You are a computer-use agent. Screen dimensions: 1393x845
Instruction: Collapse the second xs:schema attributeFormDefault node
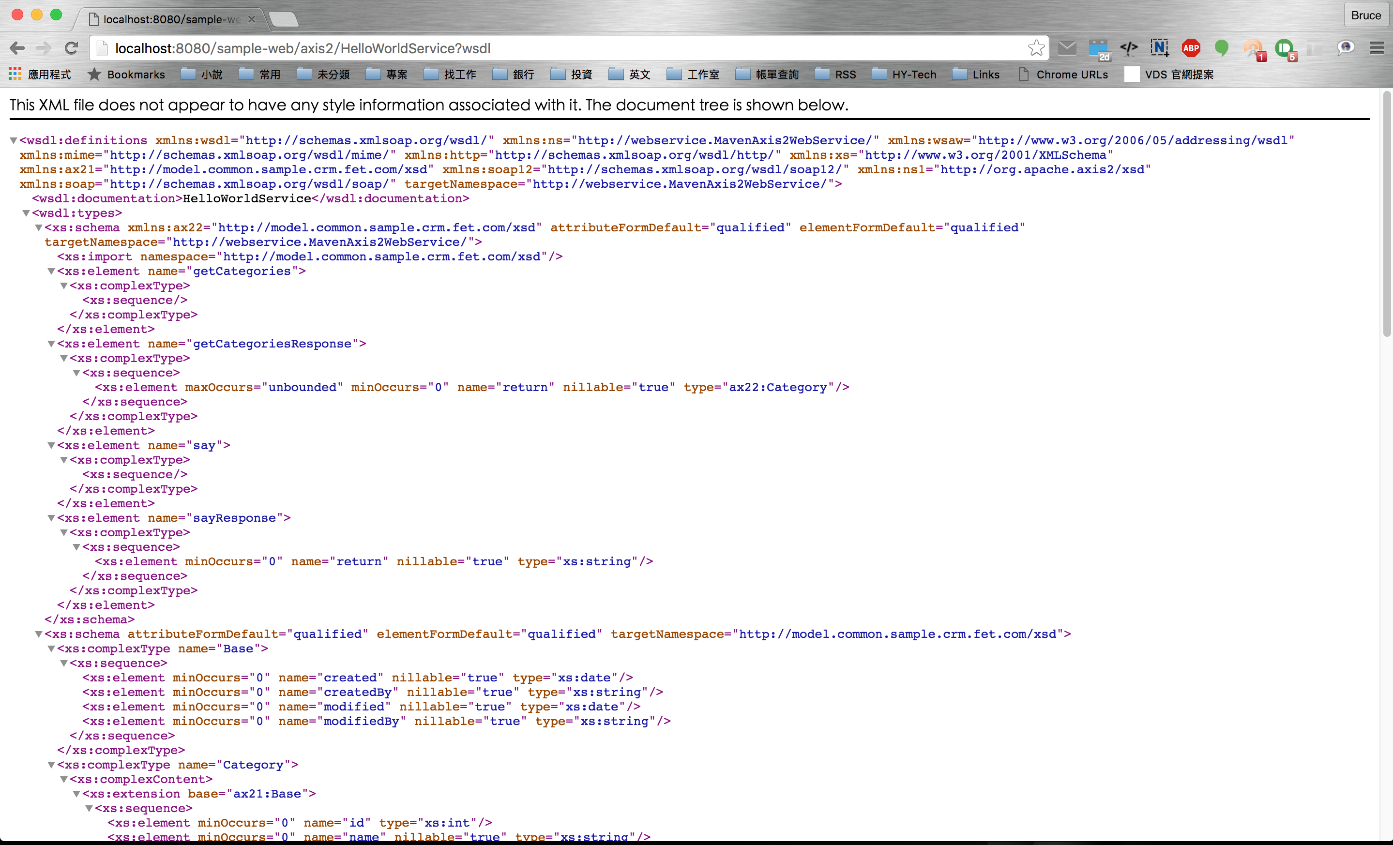(x=38, y=634)
